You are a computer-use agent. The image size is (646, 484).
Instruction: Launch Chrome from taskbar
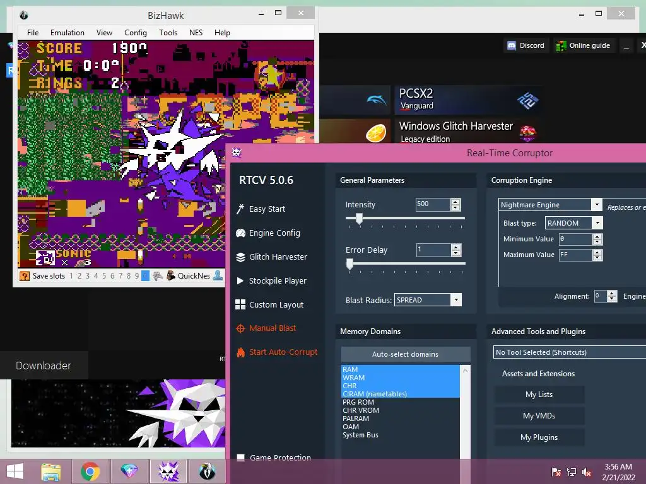click(90, 471)
